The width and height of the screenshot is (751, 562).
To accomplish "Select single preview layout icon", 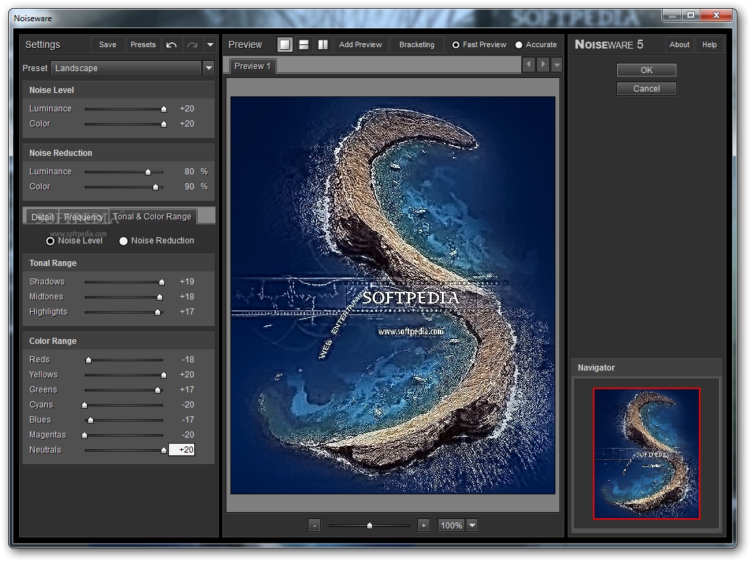I will click(285, 44).
